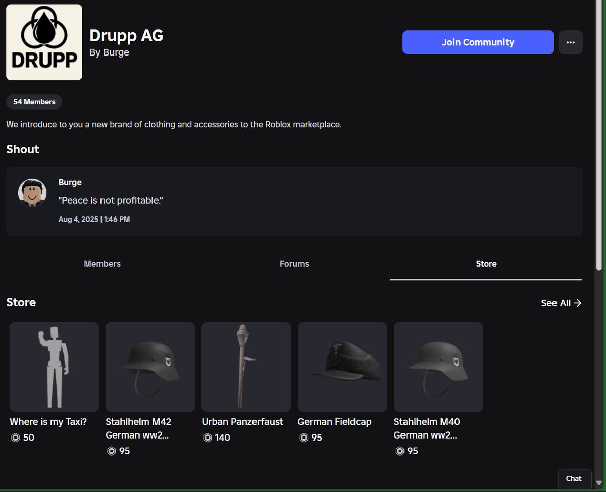
Task: Click the German Fieldcap item title
Action: click(334, 422)
